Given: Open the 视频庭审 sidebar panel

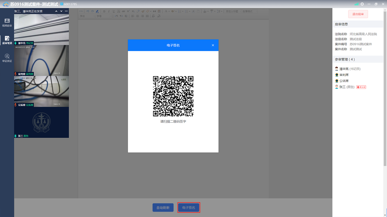Looking at the screenshot, I should point(7,23).
